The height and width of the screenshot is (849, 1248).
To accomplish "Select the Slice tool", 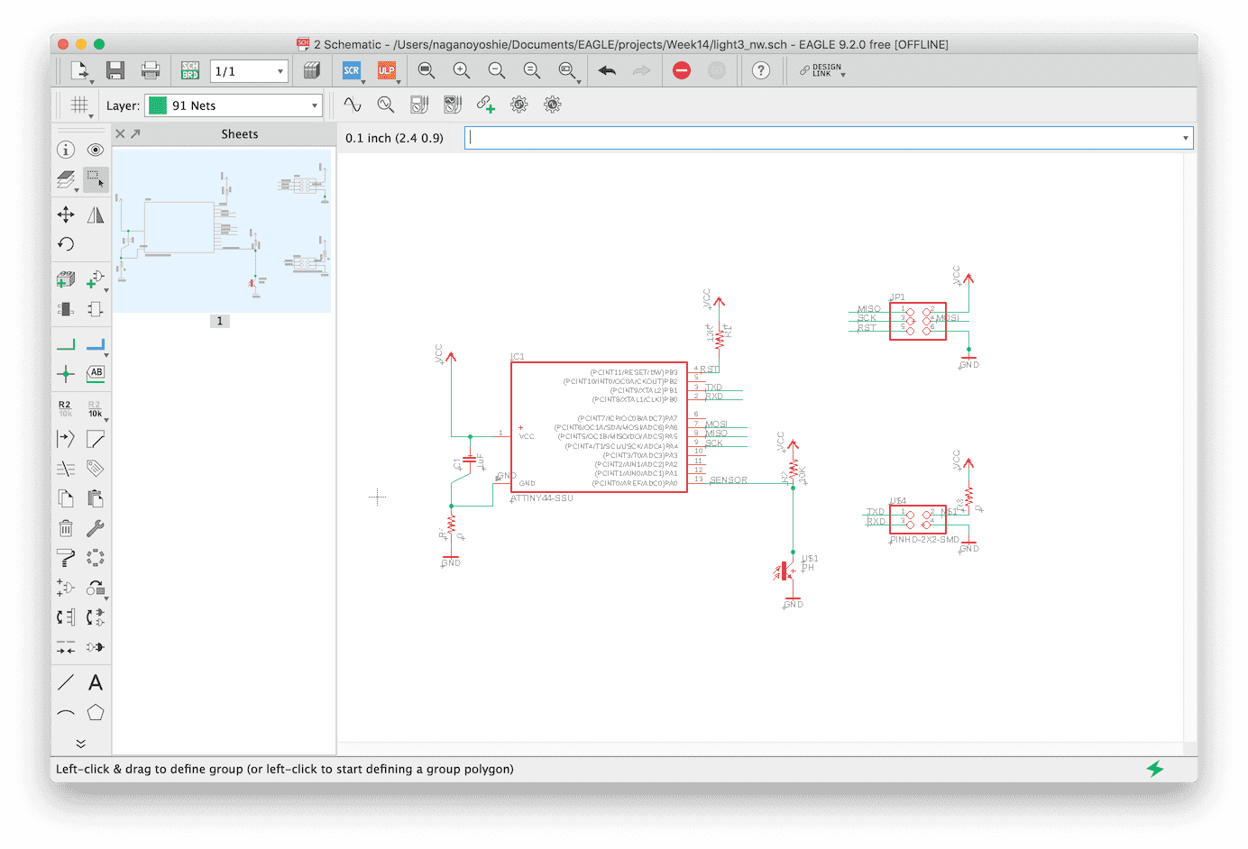I will 66,469.
